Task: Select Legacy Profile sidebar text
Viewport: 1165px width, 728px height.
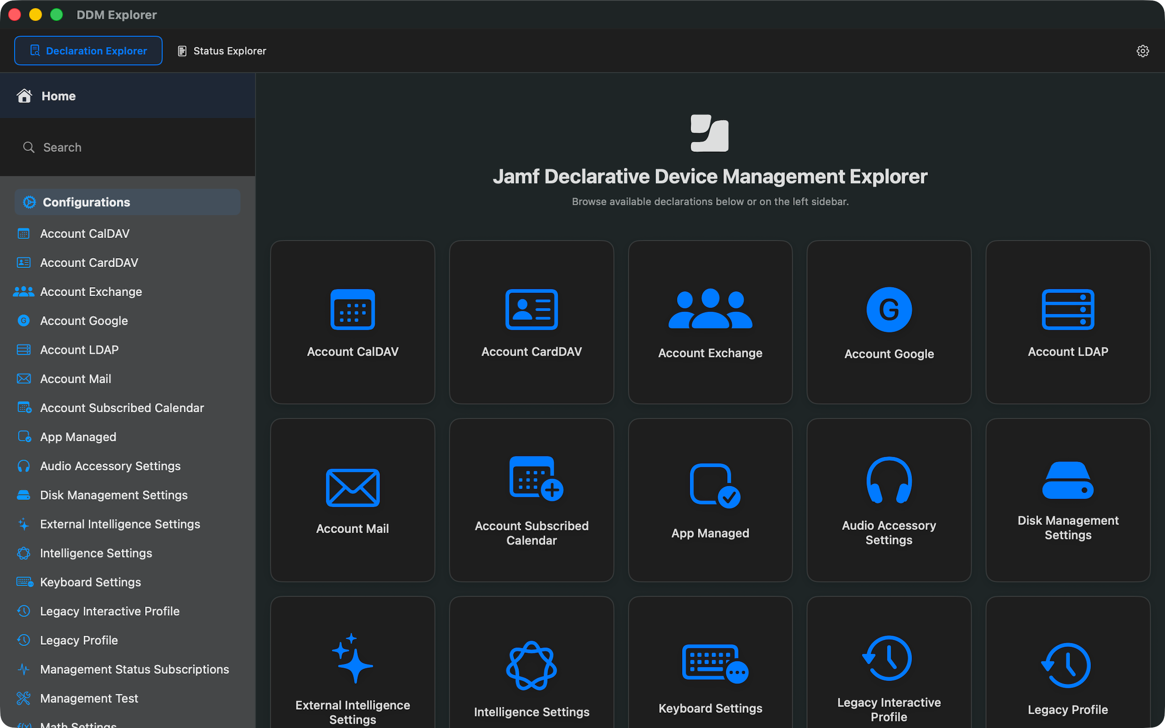Action: (79, 640)
